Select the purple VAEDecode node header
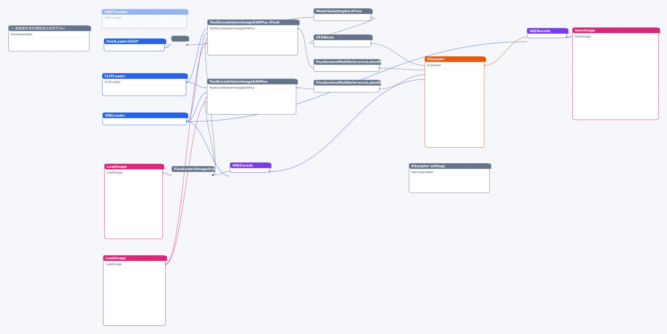 (x=547, y=31)
